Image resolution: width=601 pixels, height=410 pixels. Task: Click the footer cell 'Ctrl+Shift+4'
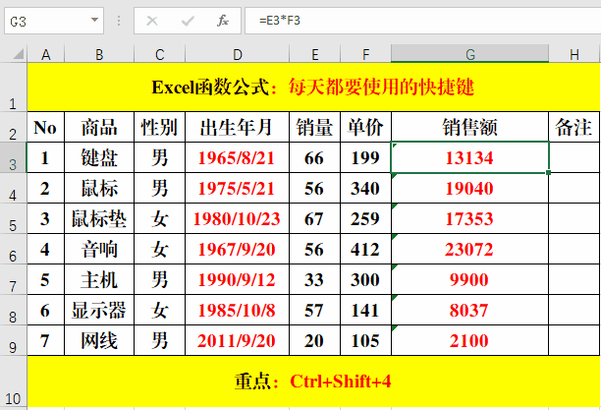313,381
